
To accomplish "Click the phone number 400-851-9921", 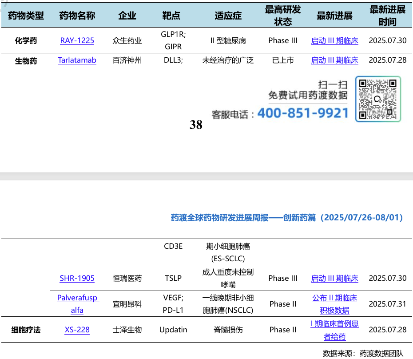I will point(303,113).
